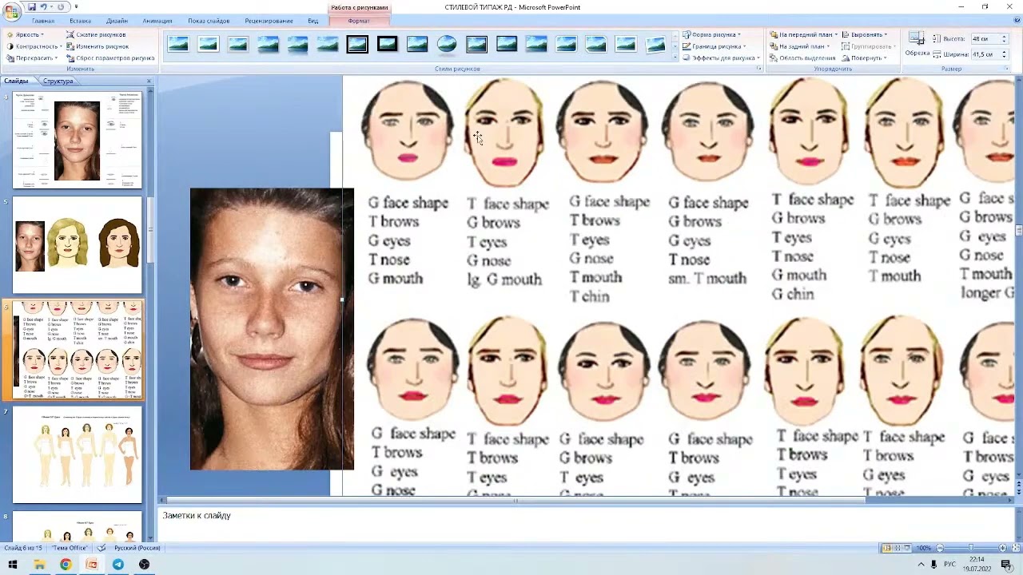1023x575 pixels.
Task: Apply thick black frame picture style
Action: [388, 45]
